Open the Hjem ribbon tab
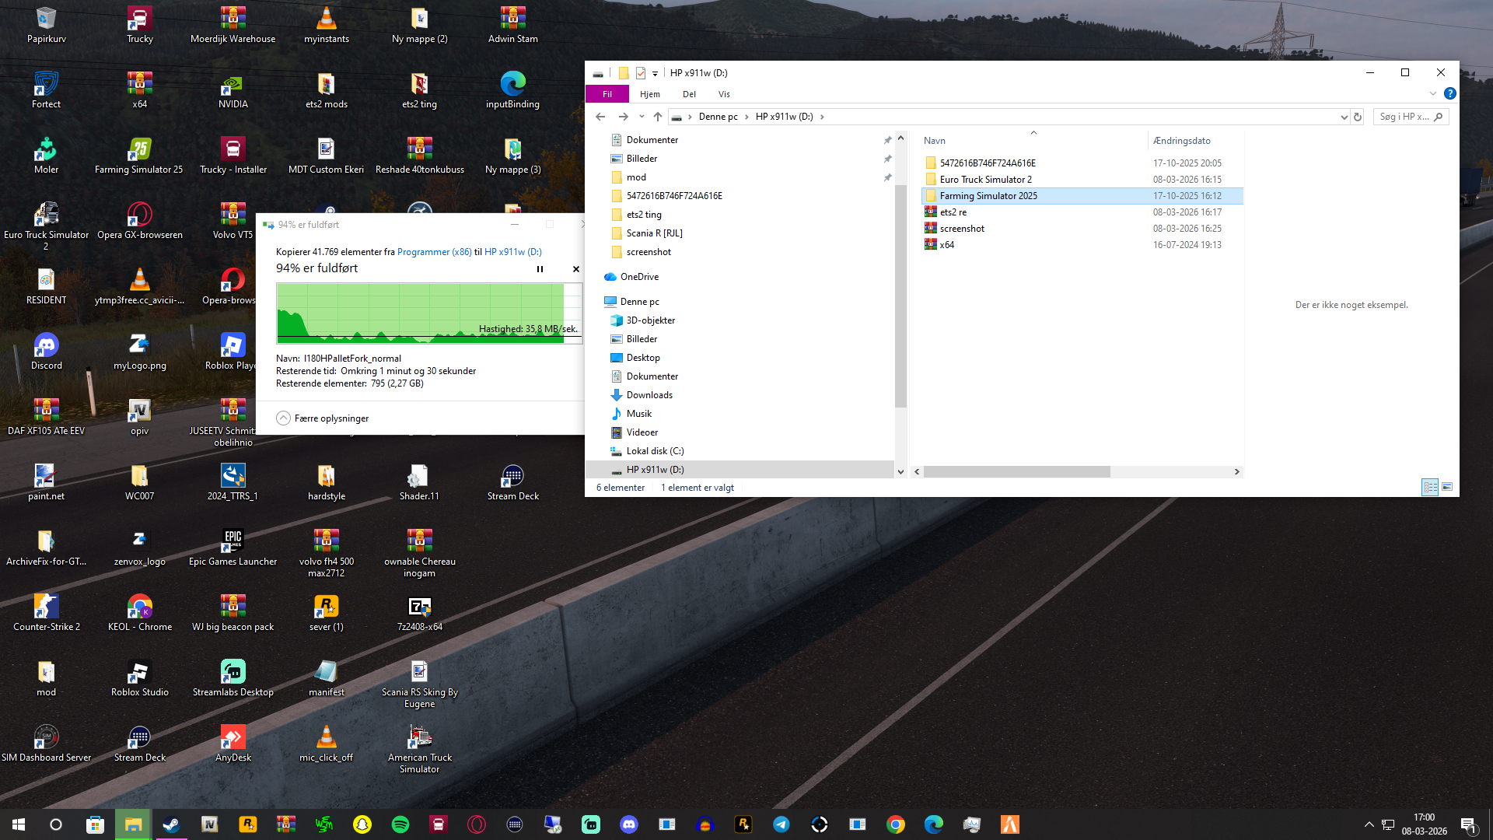The height and width of the screenshot is (840, 1493). (650, 94)
